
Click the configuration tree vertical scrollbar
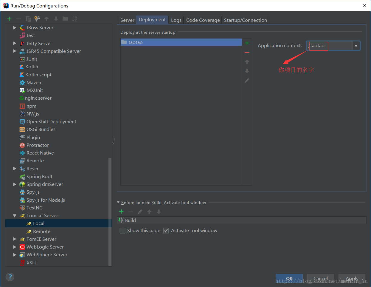(110, 212)
